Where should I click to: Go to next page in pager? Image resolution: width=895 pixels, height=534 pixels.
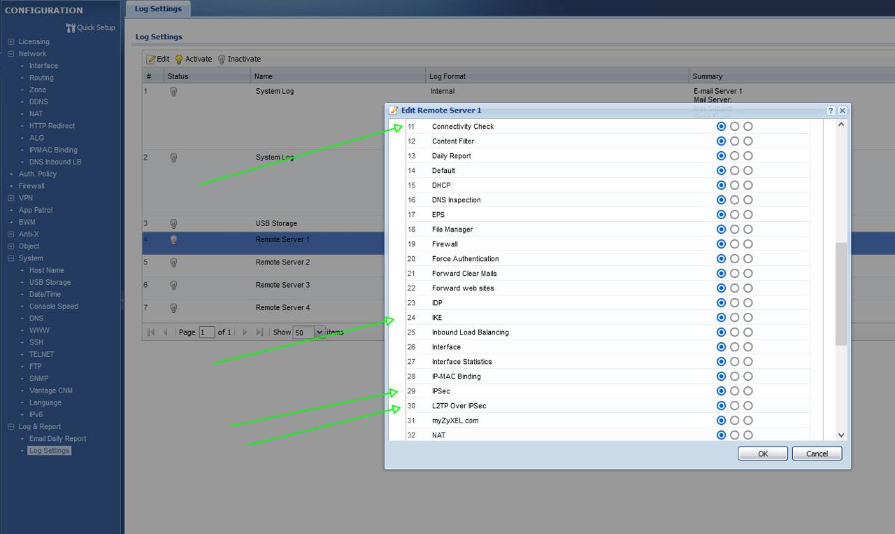click(x=245, y=332)
